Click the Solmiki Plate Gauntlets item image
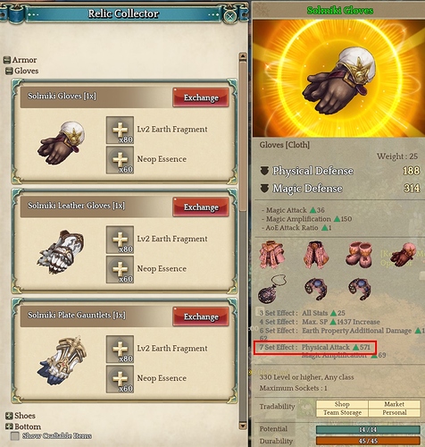425x447 pixels. point(62,360)
